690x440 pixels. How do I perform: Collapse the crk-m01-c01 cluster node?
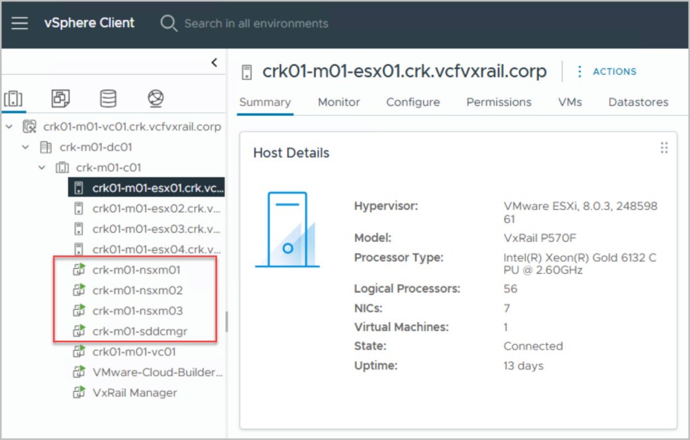[x=42, y=167]
